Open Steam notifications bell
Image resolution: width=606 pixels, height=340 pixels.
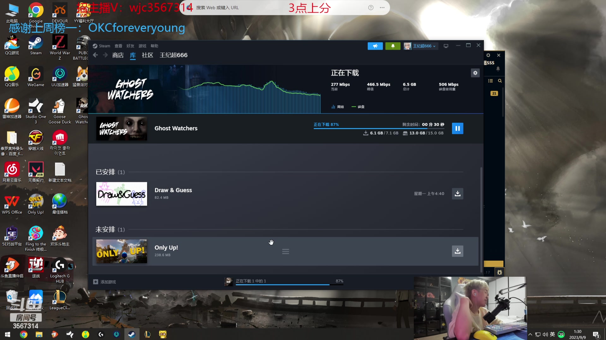393,46
